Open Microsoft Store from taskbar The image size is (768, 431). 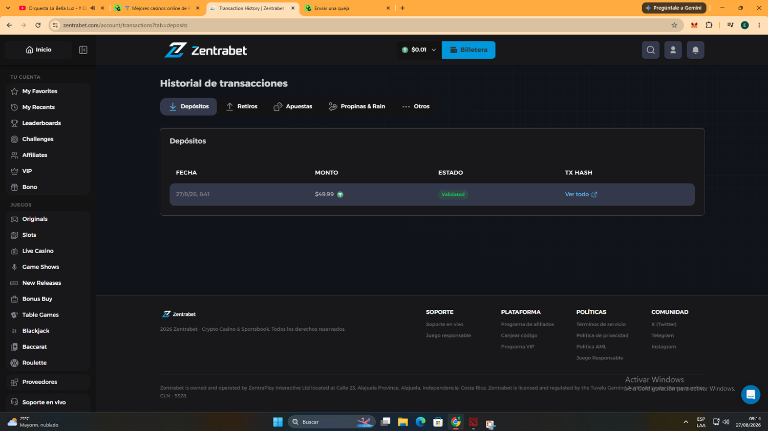[x=438, y=422]
